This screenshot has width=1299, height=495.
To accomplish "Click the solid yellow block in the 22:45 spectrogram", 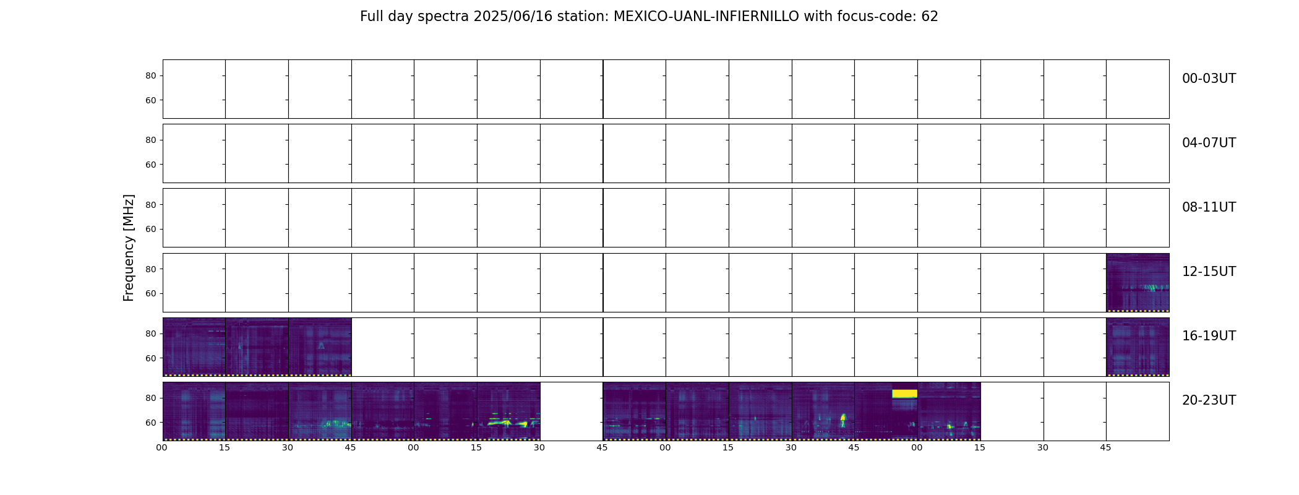I will click(904, 394).
